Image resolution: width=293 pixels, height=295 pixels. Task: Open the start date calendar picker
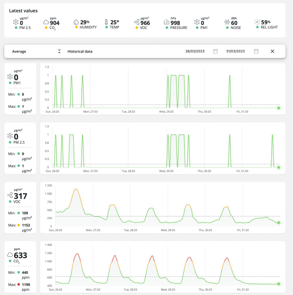[216, 51]
